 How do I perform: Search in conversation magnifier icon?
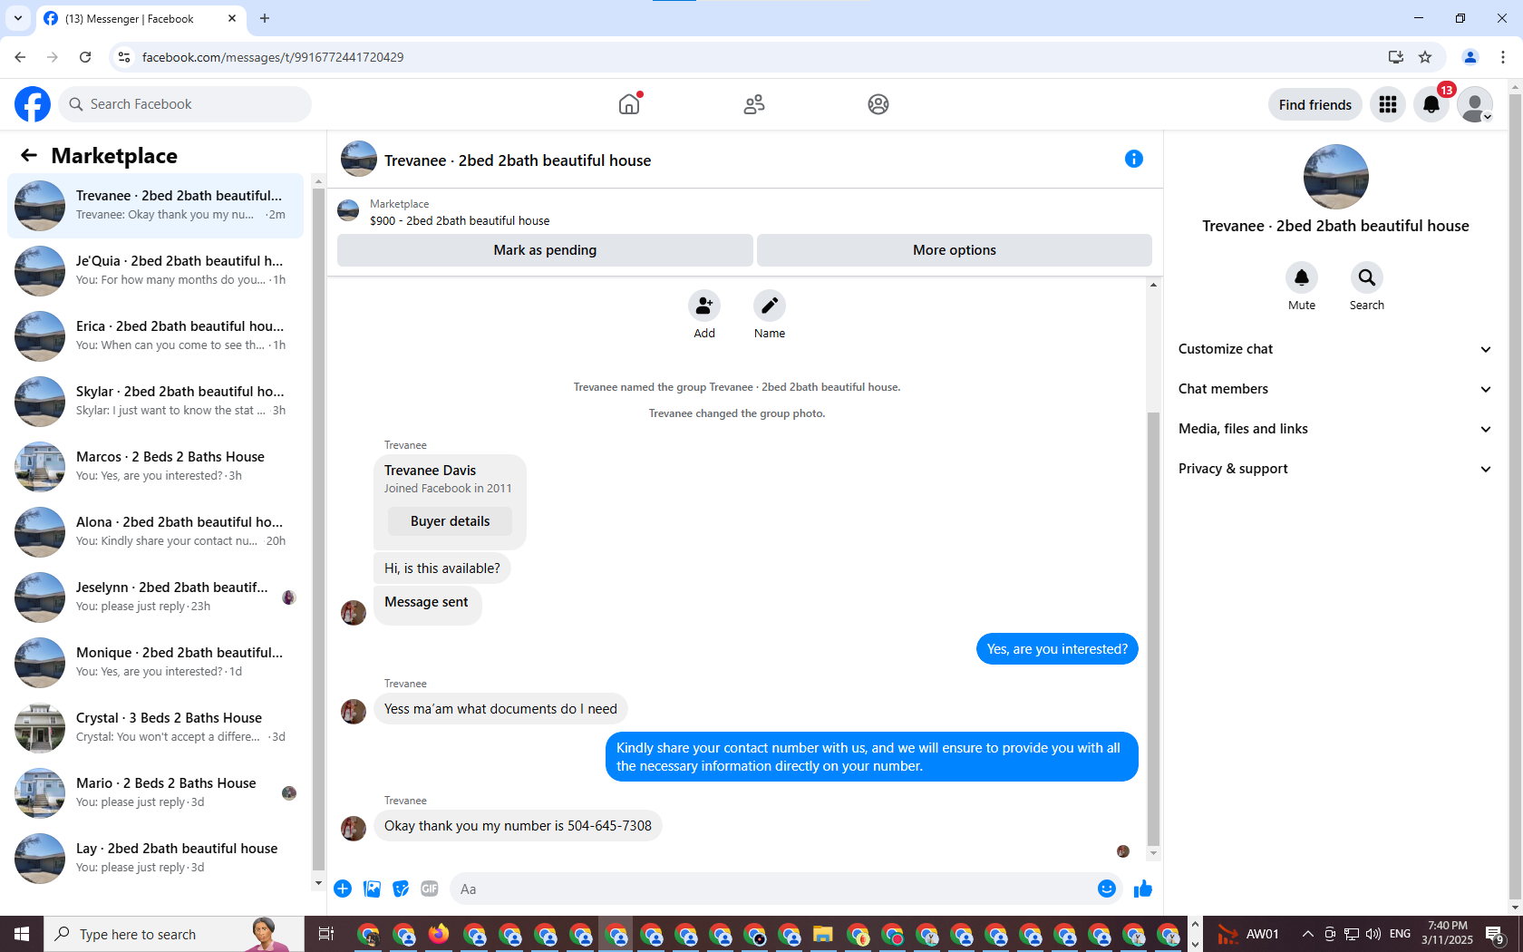point(1367,277)
